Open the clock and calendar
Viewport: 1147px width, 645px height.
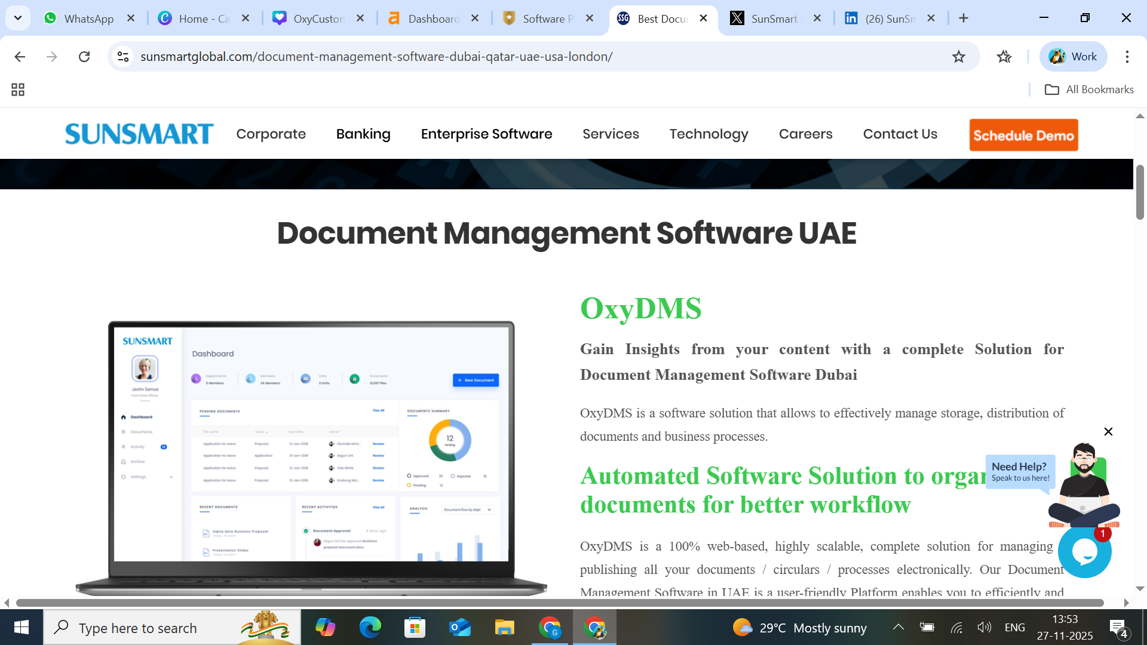coord(1065,628)
